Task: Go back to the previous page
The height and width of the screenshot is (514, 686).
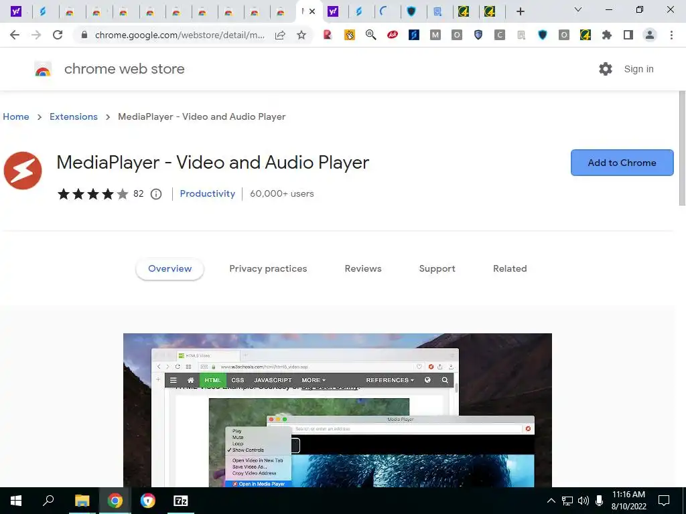Action: pos(15,35)
